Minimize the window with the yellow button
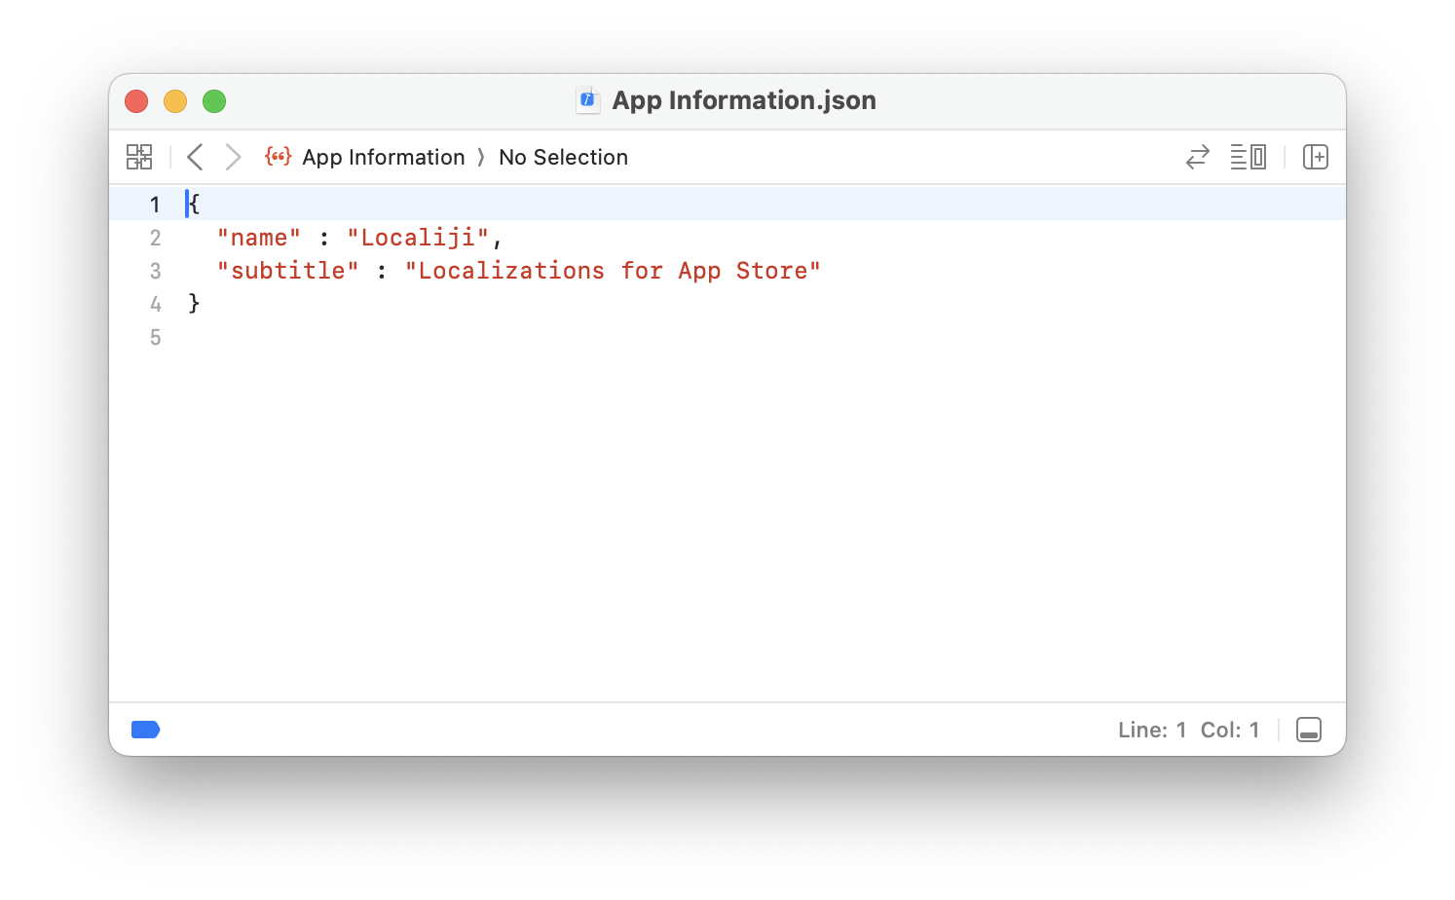This screenshot has height=900, width=1455. click(x=175, y=101)
